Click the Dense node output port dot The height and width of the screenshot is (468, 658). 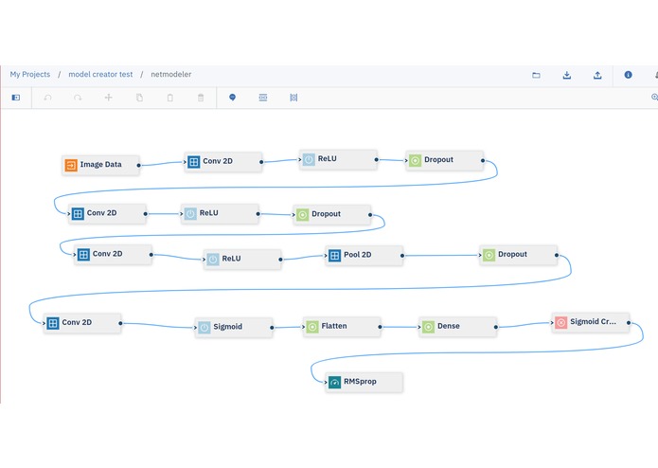coord(495,327)
